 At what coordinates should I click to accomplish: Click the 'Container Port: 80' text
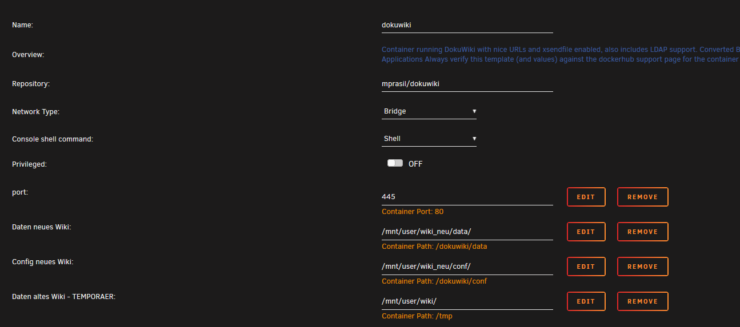413,212
